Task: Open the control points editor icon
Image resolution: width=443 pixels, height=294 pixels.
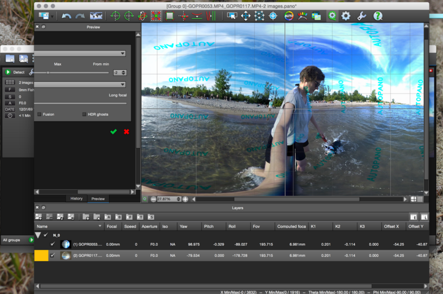Action: tap(259, 16)
